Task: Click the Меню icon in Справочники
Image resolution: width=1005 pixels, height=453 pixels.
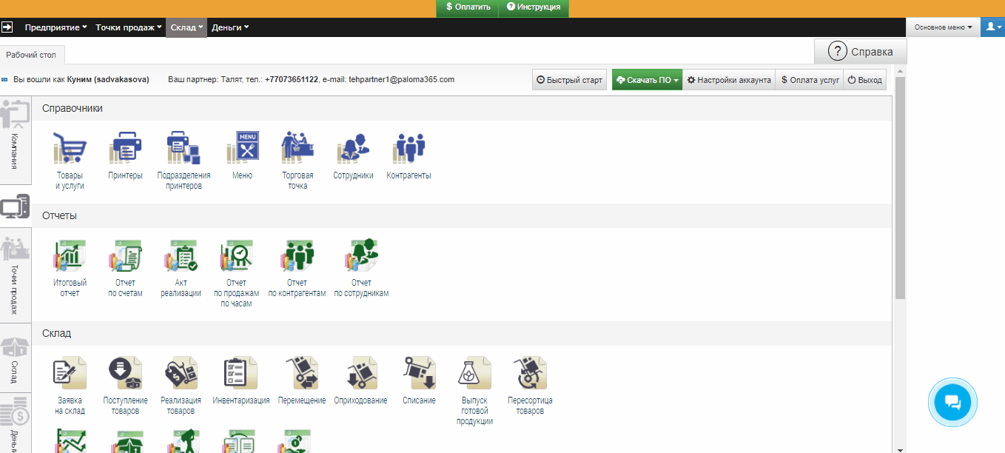Action: [242, 149]
